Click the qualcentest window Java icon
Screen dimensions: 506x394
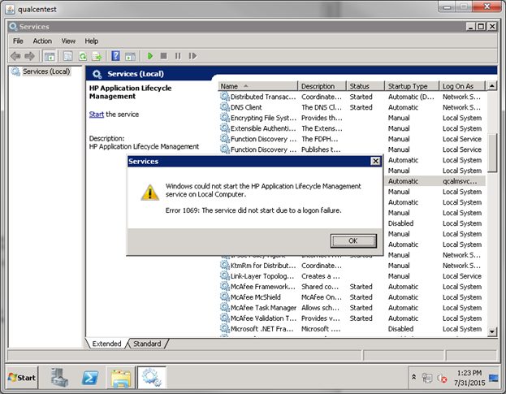(x=11, y=10)
